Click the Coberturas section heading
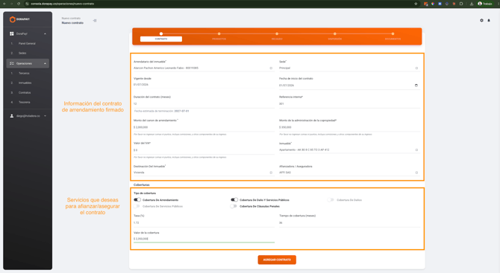The image size is (500, 273). (142, 184)
